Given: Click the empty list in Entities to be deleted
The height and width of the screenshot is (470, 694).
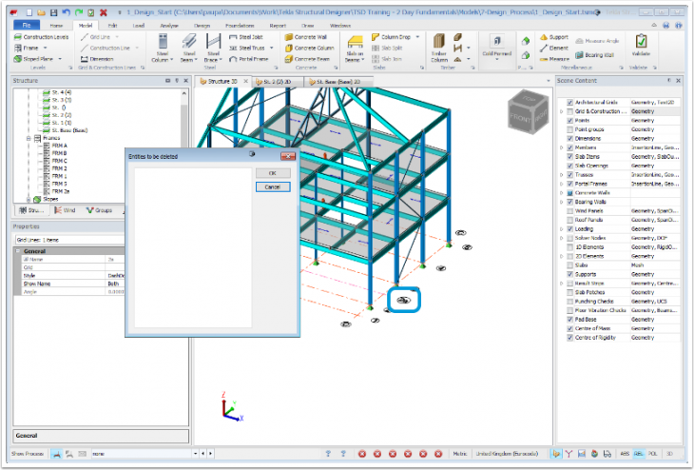Looking at the screenshot, I should click(193, 247).
